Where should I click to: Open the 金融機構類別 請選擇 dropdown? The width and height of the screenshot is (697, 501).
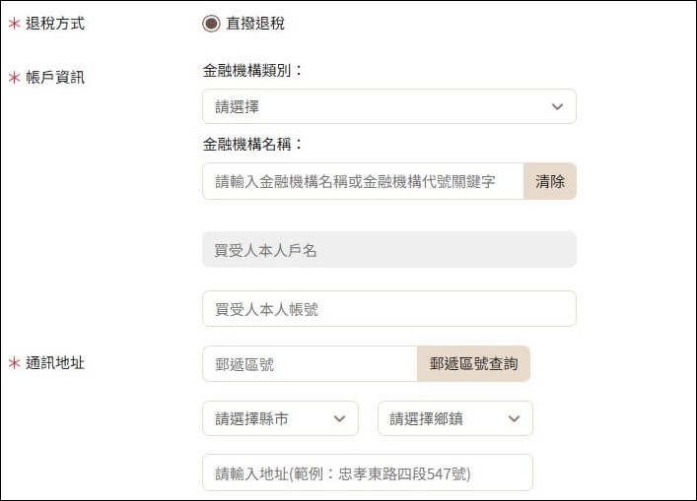point(388,106)
